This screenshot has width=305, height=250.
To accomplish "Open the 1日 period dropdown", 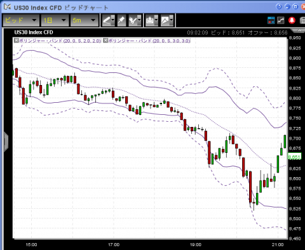I will [55, 20].
